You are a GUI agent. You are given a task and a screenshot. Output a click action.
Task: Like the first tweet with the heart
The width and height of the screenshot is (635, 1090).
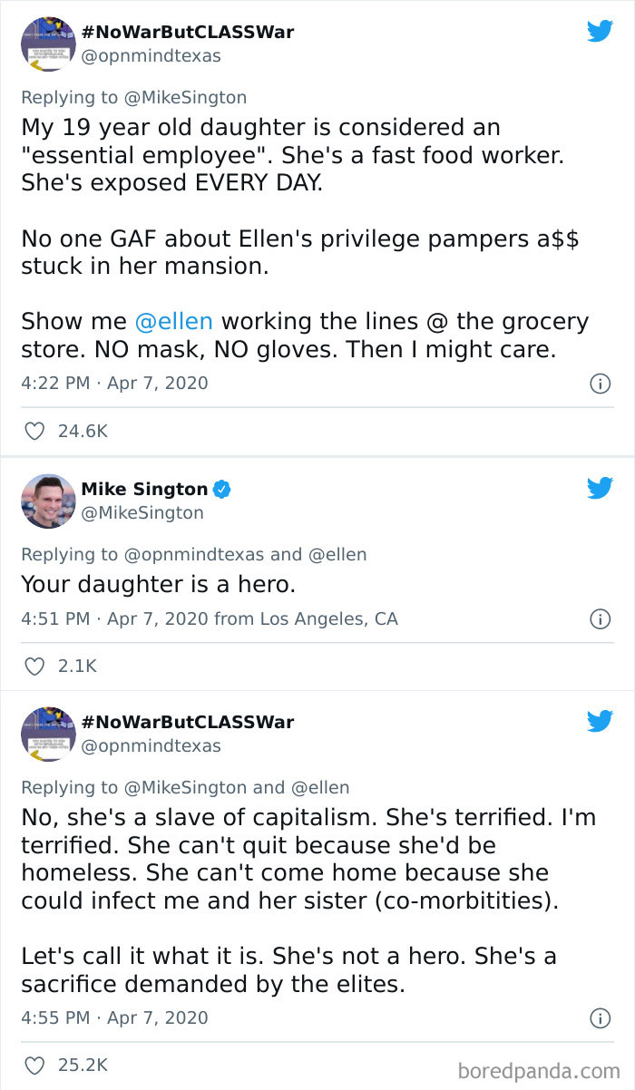coord(34,432)
